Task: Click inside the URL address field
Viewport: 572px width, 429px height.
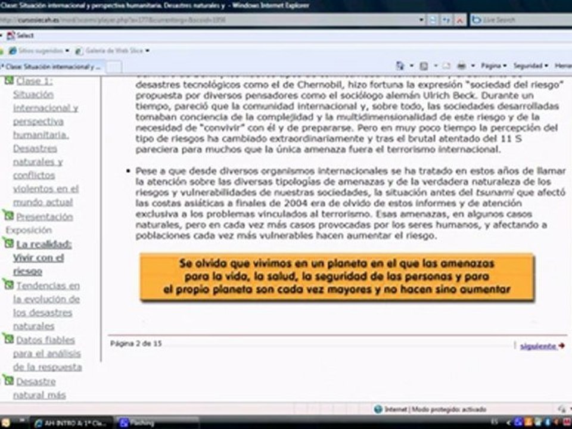Action: tap(208, 20)
